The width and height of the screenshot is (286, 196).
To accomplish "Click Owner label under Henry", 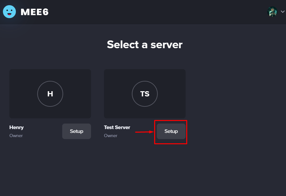I will pyautogui.click(x=16, y=136).
